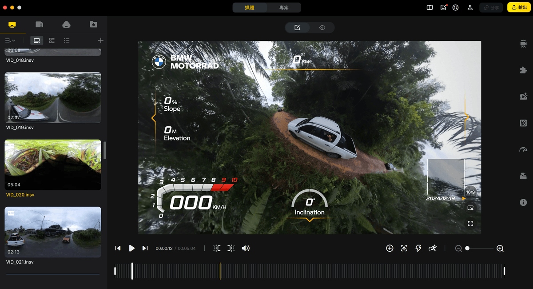Switch media list to plain list view
The height and width of the screenshot is (289, 533).
point(67,40)
